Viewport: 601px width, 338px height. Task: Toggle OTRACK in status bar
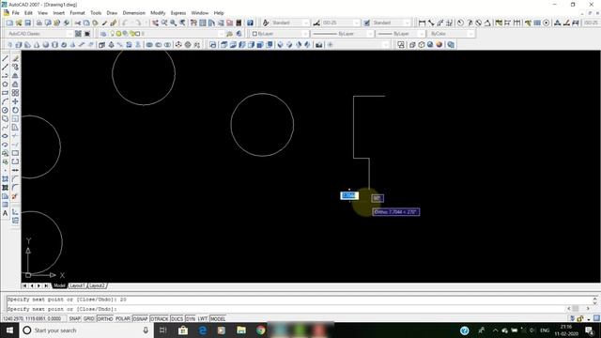160,319
